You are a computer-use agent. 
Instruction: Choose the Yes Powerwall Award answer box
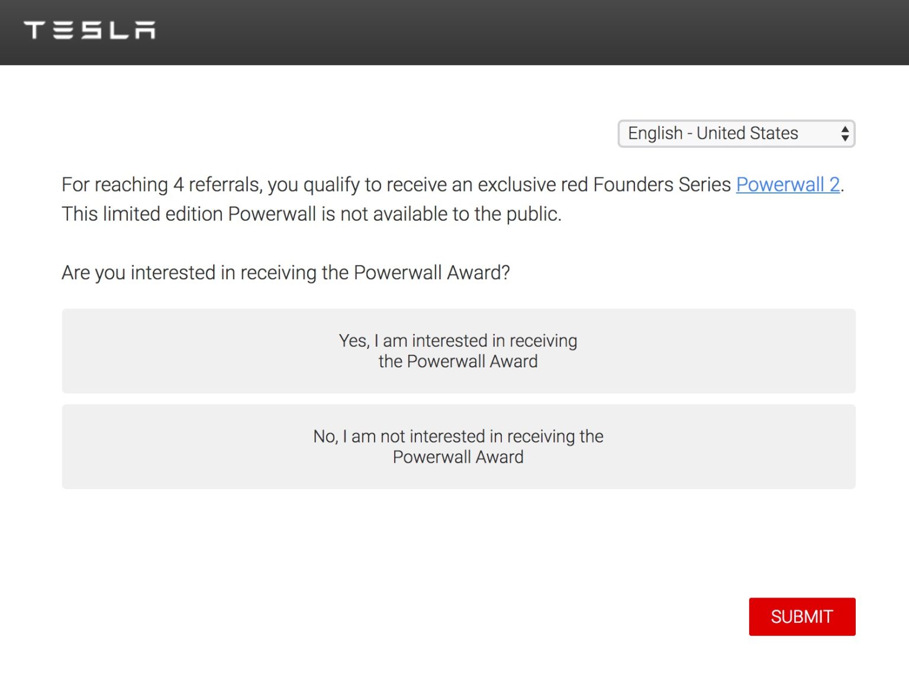pyautogui.click(x=458, y=351)
